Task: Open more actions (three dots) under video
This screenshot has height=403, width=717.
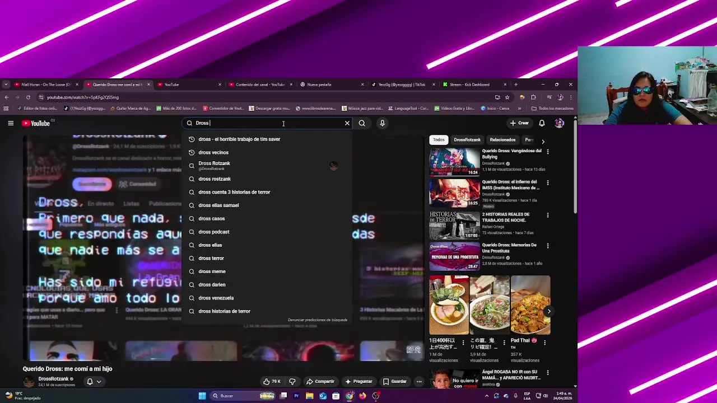Action: point(419,381)
